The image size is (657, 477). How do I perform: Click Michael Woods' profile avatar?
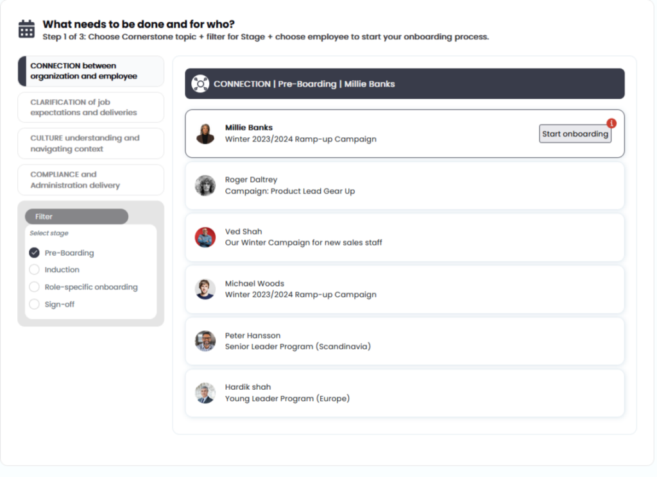[x=205, y=289]
